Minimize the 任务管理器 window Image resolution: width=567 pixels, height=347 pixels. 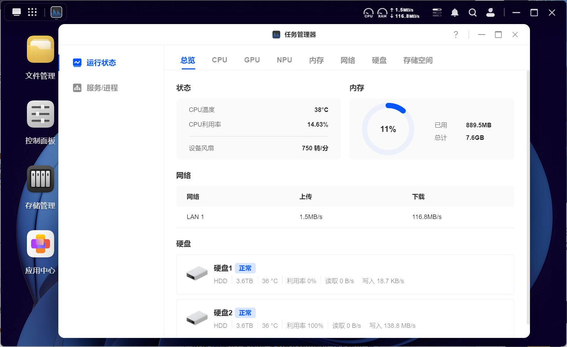click(x=482, y=35)
